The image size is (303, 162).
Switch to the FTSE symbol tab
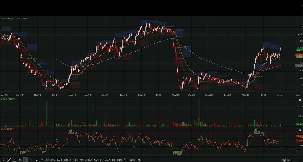[x=53, y=160]
